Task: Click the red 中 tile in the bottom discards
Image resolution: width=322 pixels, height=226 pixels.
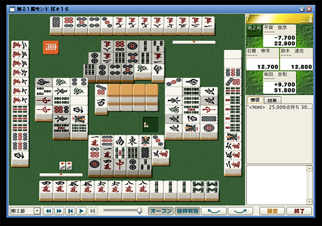Action: click(120, 167)
